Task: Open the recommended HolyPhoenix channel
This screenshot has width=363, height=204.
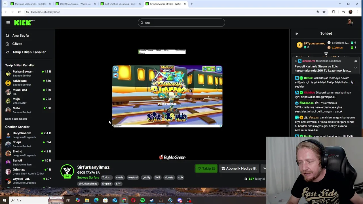Action: point(28,135)
